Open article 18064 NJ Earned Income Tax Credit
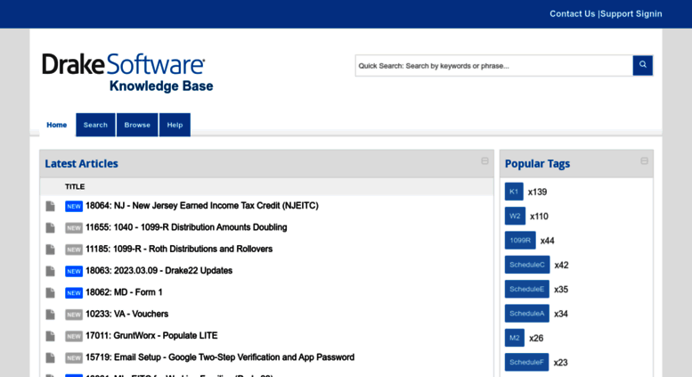 pos(201,206)
